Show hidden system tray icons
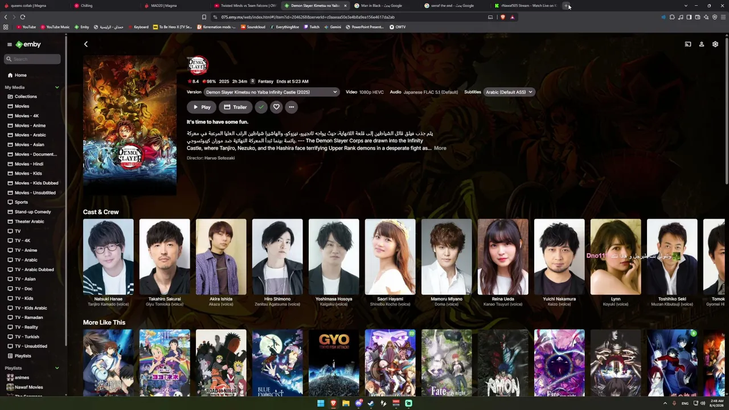This screenshot has width=729, height=410. (665, 403)
